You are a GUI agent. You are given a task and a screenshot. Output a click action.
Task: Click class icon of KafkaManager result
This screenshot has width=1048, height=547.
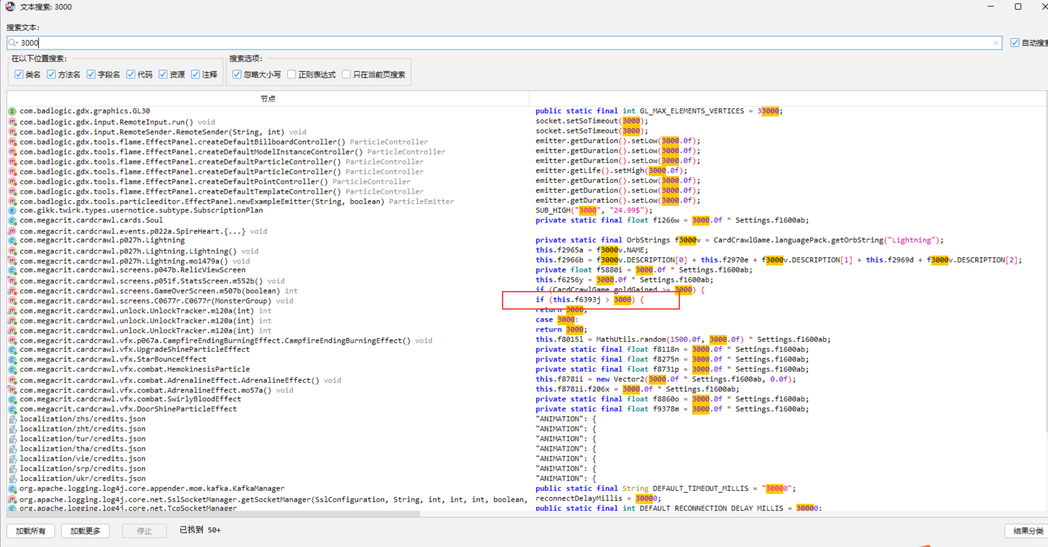pos(12,489)
